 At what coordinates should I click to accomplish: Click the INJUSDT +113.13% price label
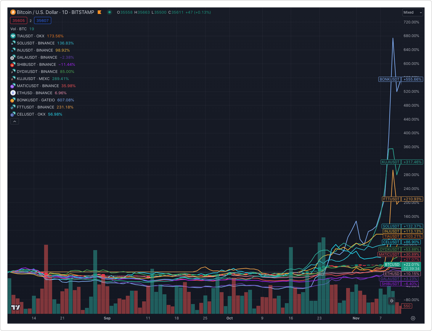coord(403,231)
